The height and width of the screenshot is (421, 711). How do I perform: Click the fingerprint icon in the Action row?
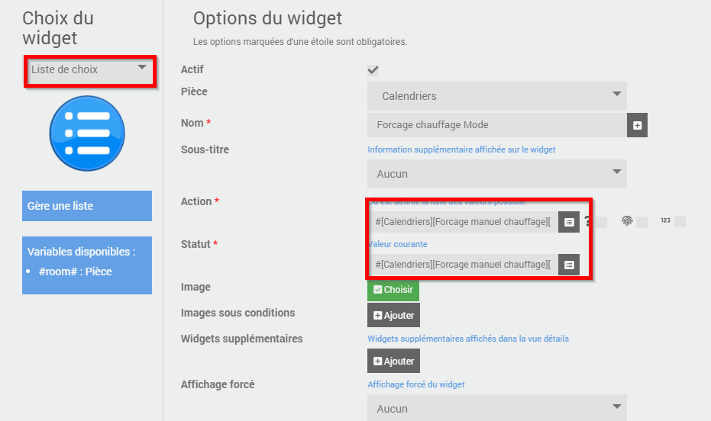point(627,221)
